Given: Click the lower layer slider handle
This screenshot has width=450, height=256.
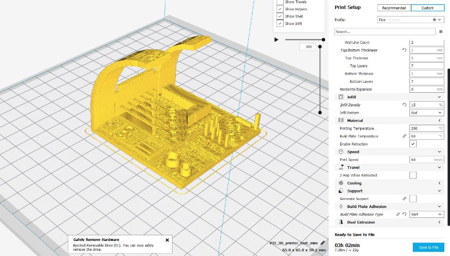Looking at the screenshot, I should (320, 112).
